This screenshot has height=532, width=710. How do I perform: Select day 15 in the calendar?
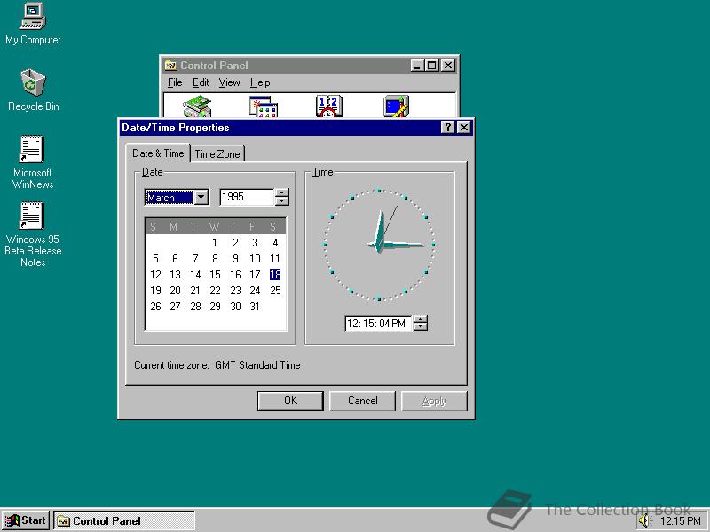[215, 275]
